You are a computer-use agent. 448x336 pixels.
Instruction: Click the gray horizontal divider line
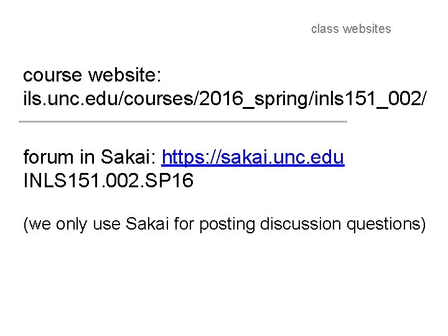point(183,122)
